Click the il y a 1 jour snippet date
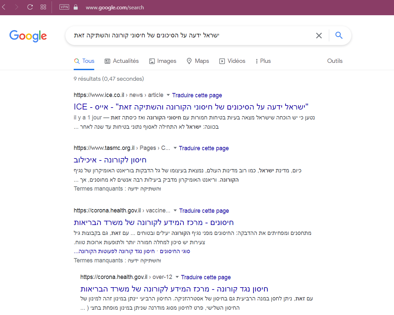This screenshot has width=394, height=315. [88, 117]
